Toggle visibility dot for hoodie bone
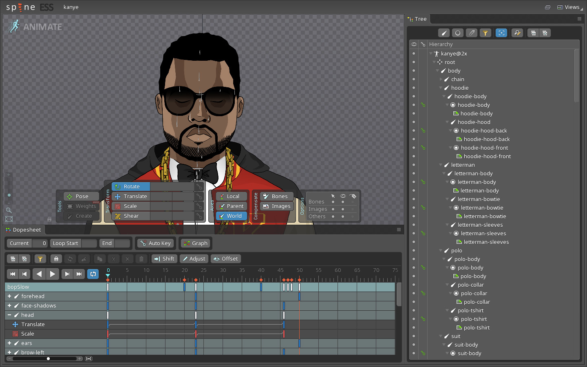The height and width of the screenshot is (367, 587). click(414, 88)
